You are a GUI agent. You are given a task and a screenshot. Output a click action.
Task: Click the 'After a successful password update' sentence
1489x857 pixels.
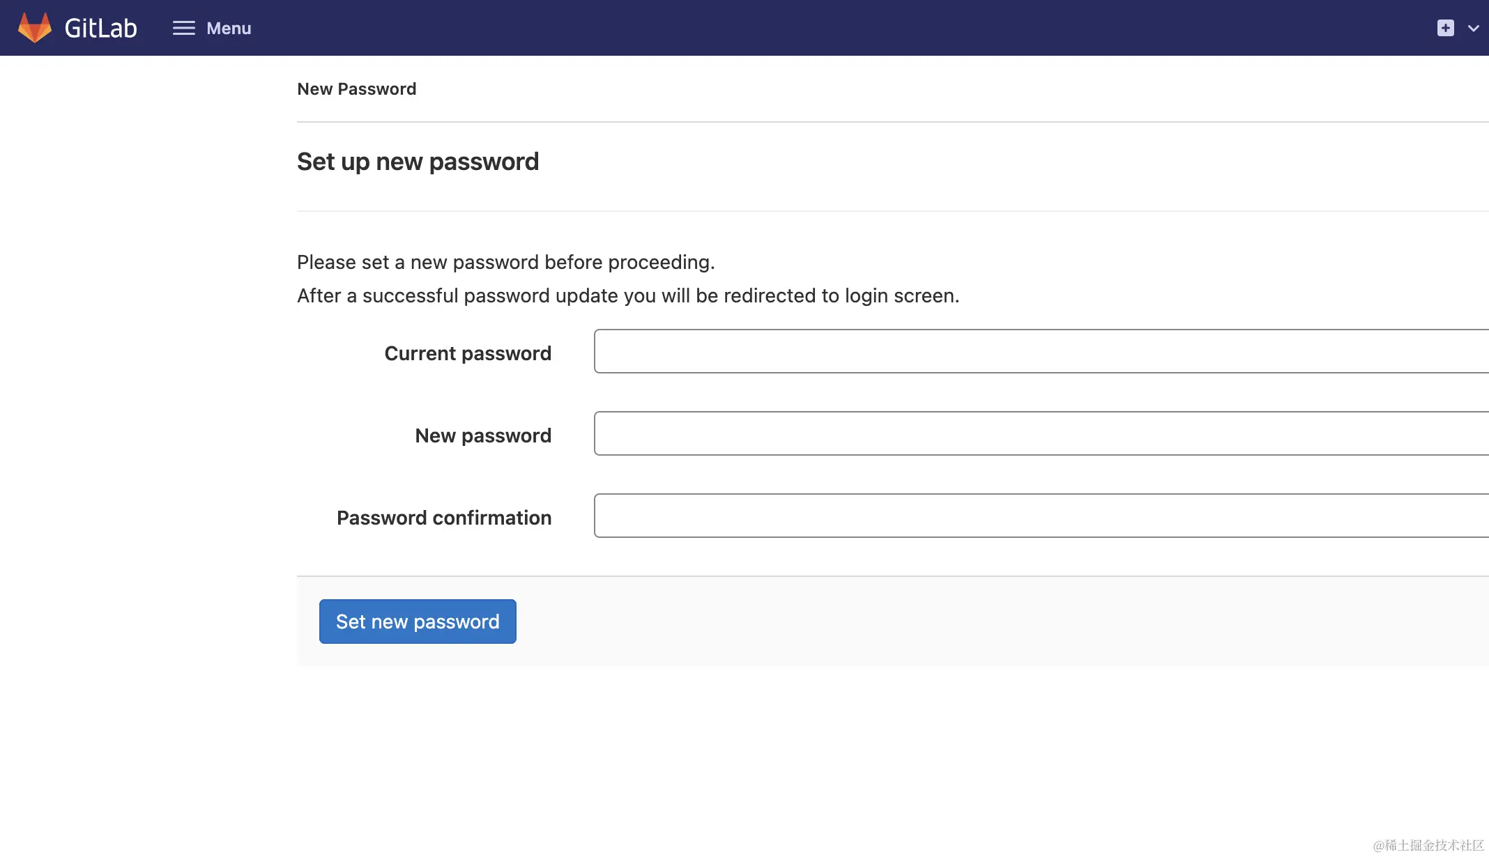[627, 295]
